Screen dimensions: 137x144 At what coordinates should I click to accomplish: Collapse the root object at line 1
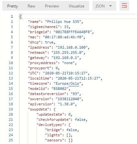[x=20, y=16]
